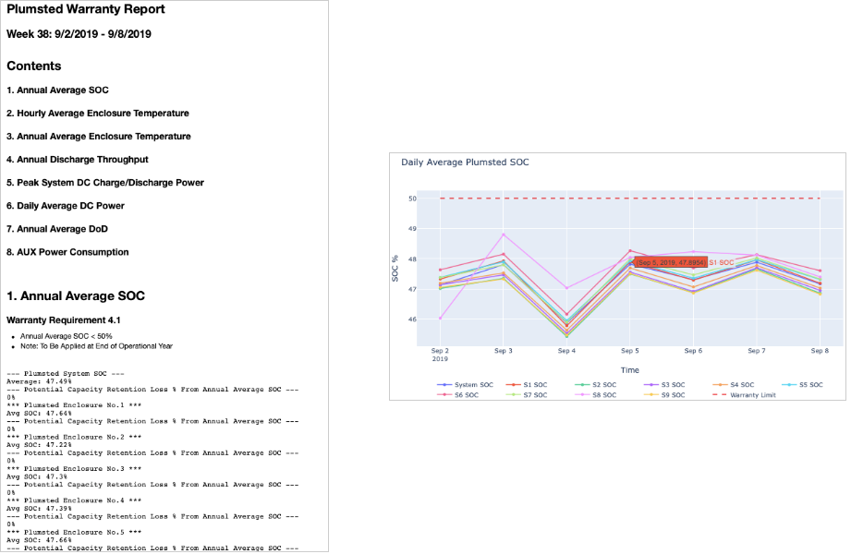
Task: Toggle the S6 SOC legend item
Action: (x=457, y=395)
